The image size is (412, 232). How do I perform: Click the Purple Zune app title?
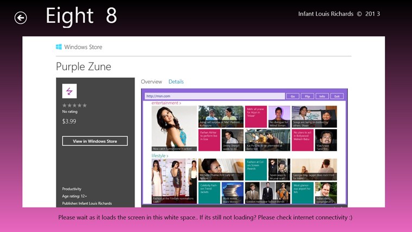point(84,67)
